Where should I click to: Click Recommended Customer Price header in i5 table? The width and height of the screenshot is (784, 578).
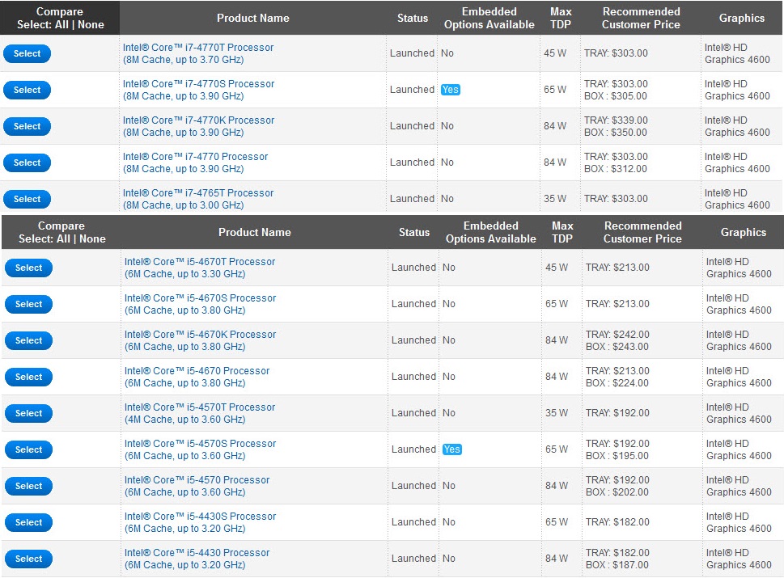click(x=642, y=232)
